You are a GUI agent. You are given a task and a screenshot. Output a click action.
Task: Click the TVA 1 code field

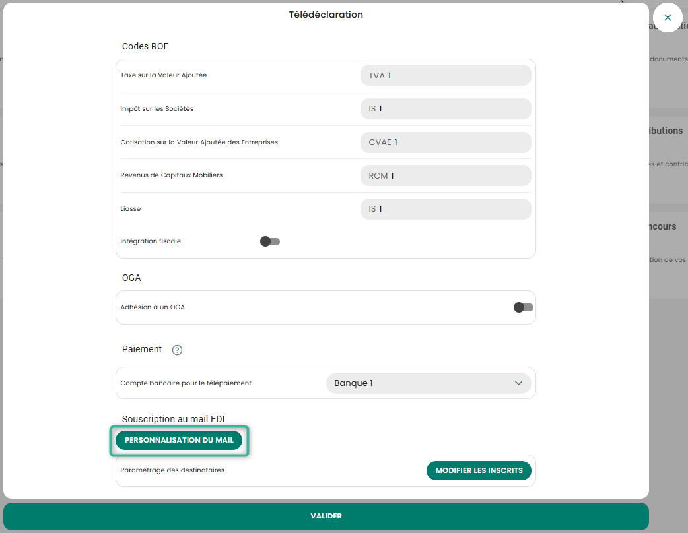click(x=446, y=75)
